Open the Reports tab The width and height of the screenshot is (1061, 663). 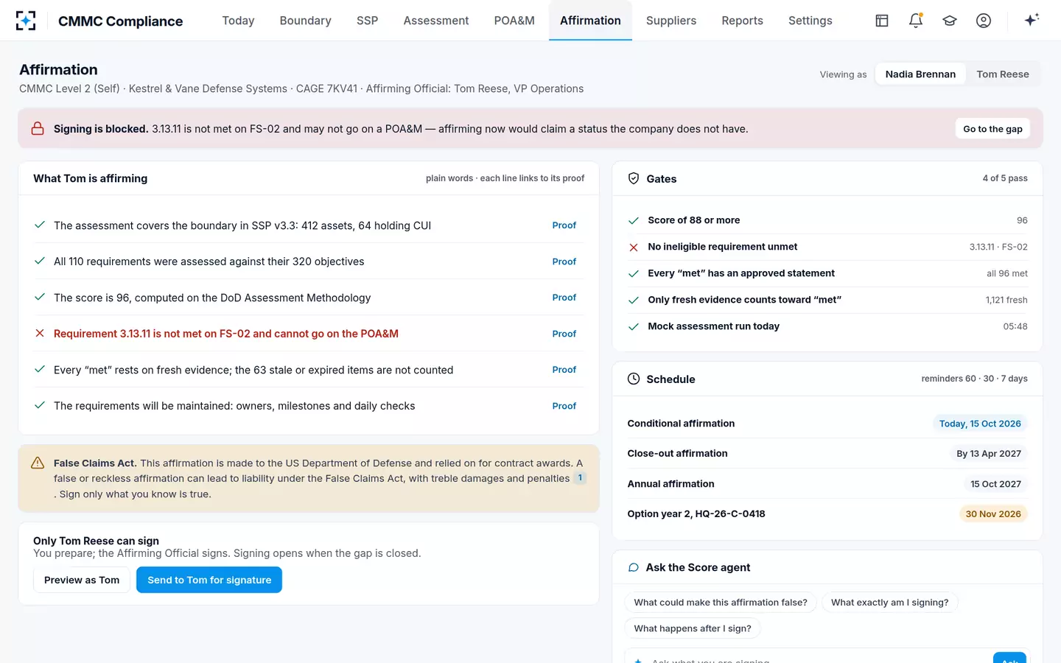(x=742, y=21)
